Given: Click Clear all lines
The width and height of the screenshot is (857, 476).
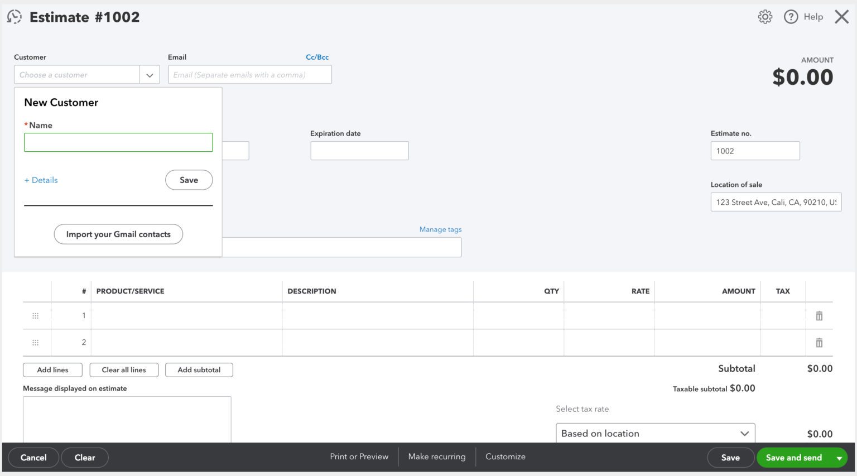Looking at the screenshot, I should (x=124, y=369).
